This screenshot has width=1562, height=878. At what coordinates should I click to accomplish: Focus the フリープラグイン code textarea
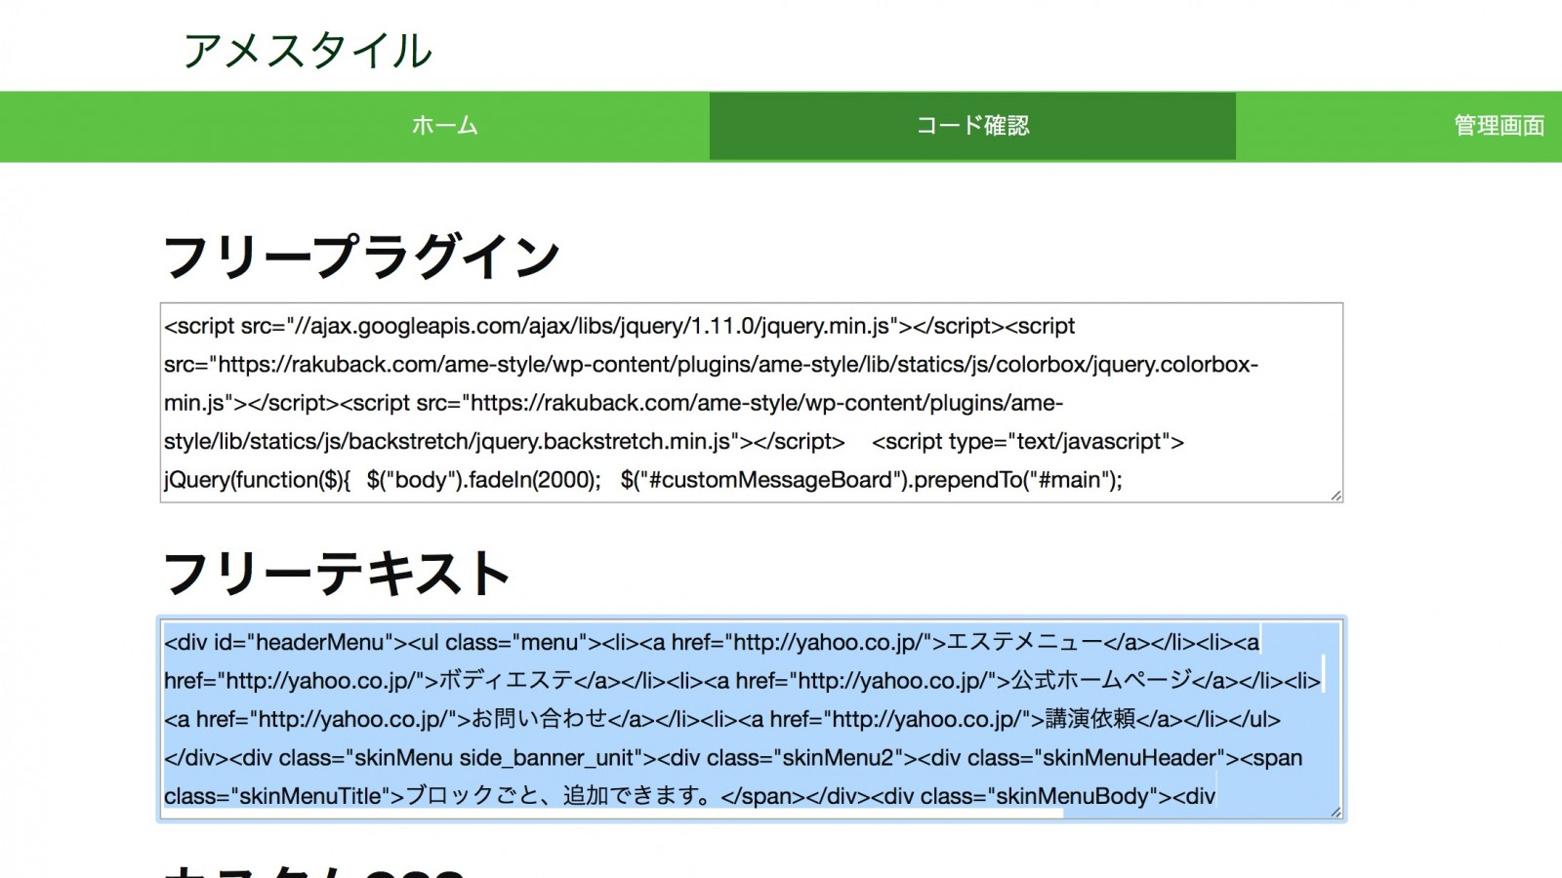(752, 403)
